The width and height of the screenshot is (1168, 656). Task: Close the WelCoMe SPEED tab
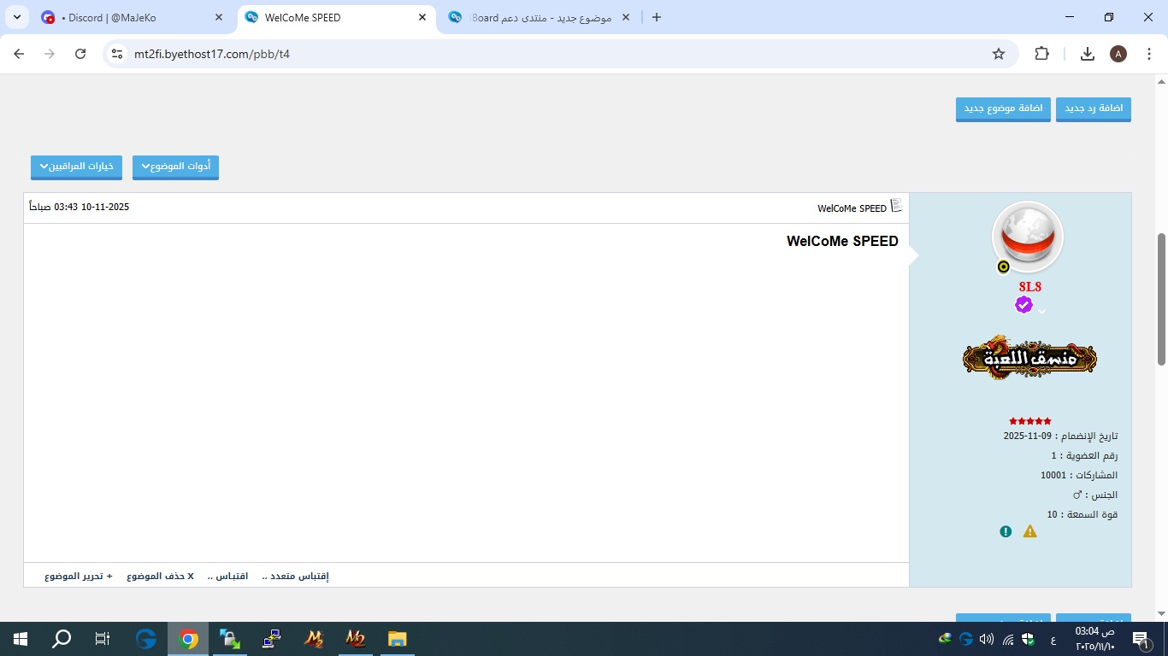point(422,17)
